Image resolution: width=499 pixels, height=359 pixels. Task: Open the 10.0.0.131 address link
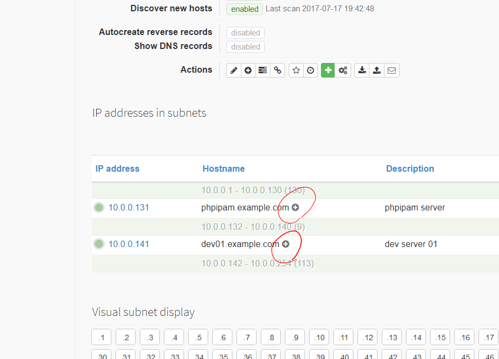129,207
